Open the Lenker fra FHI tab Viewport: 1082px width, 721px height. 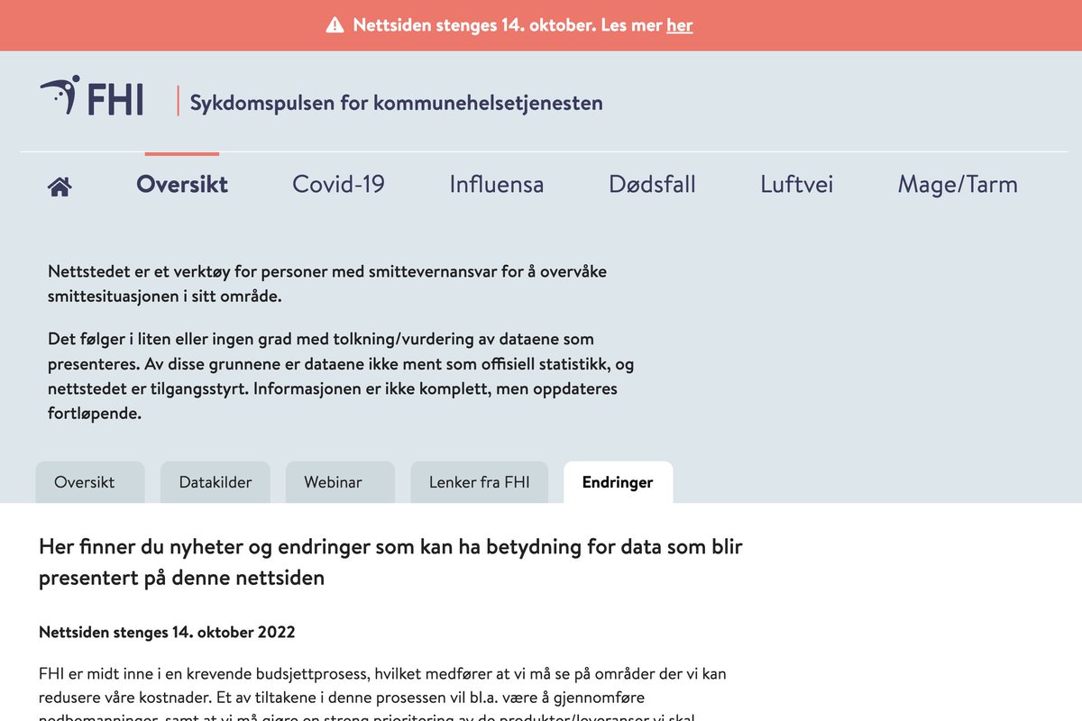479,482
